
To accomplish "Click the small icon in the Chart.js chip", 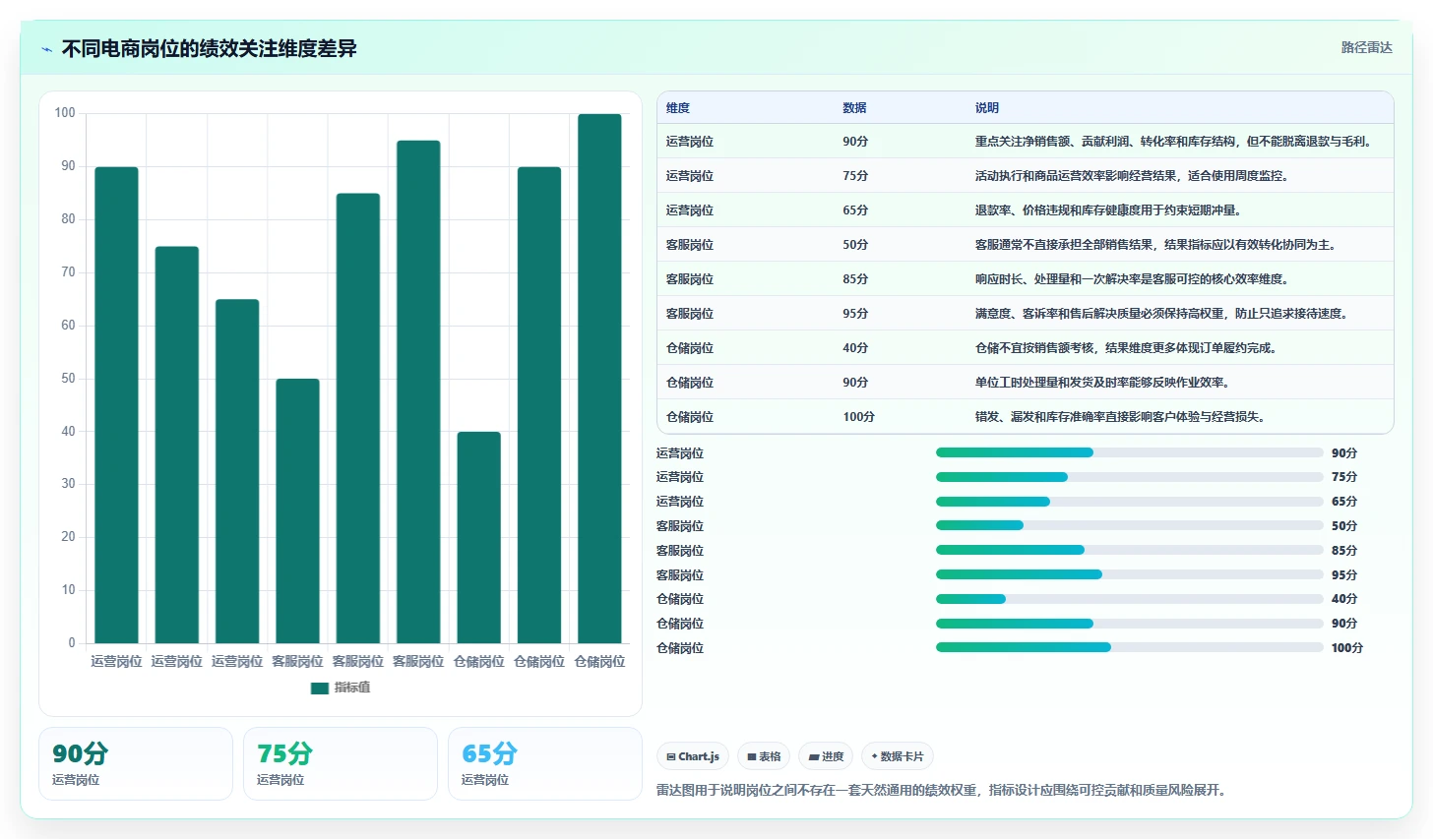I will point(671,756).
